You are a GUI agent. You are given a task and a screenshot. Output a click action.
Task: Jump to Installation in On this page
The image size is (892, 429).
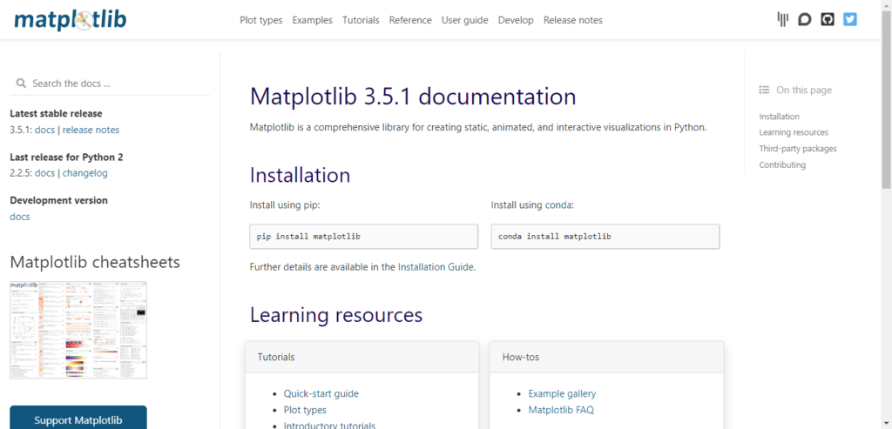779,117
